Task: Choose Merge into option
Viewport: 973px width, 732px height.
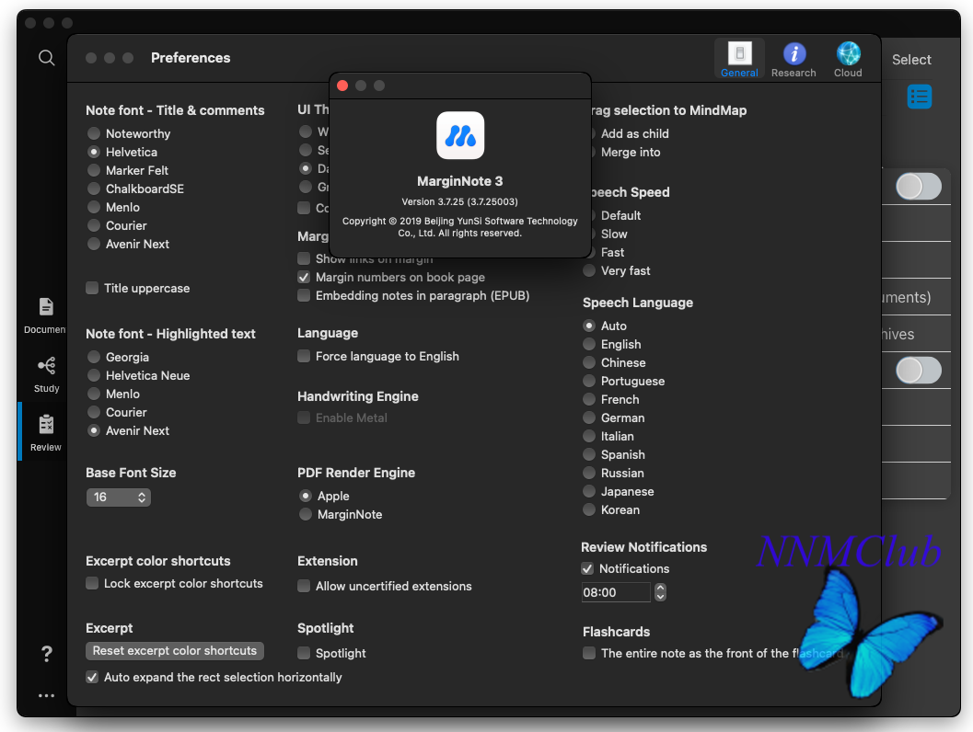Action: point(630,152)
